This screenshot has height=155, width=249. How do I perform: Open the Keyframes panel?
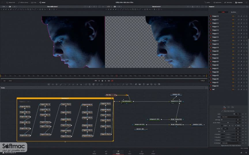217,3
